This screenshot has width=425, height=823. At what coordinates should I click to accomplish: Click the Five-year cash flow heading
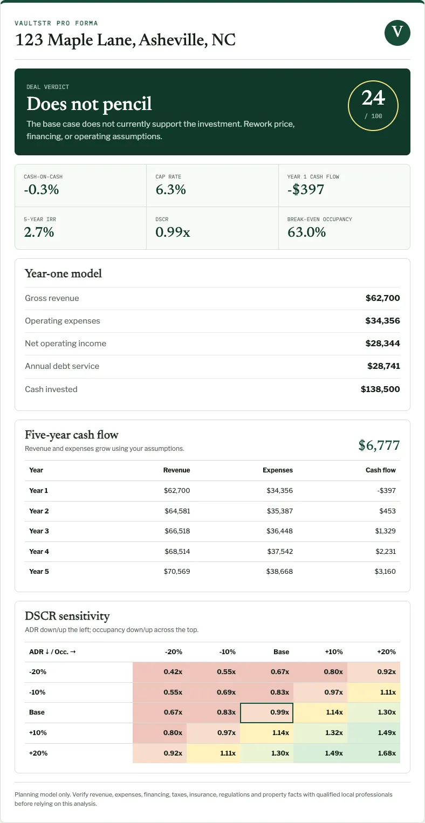click(72, 435)
